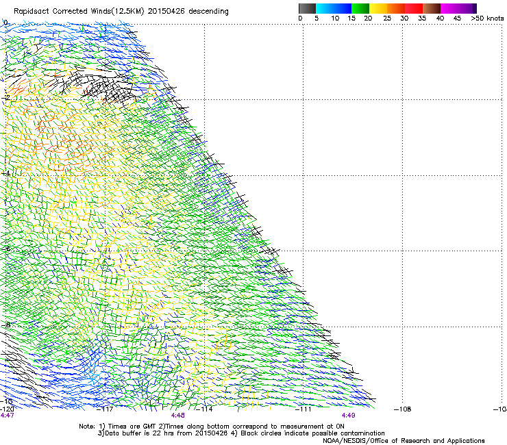Click the orange 25-30 knots legend segment
The height and width of the screenshot is (445, 507).
coord(396,8)
